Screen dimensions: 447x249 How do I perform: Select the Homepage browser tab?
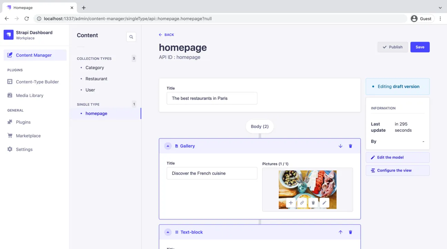coord(39,8)
